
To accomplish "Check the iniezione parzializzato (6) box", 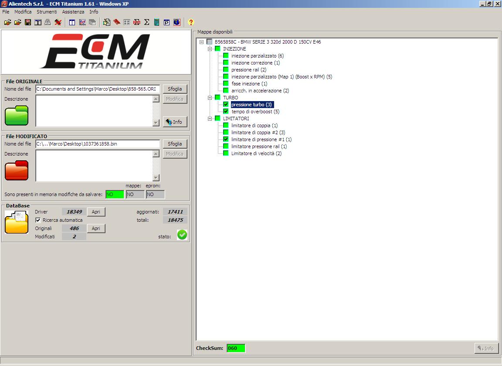I will pyautogui.click(x=226, y=56).
